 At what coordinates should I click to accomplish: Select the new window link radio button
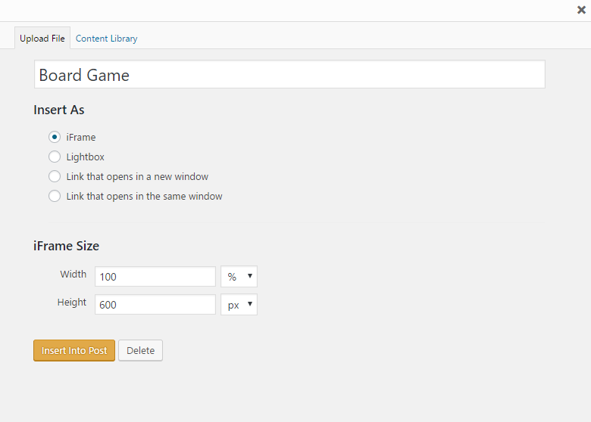[55, 176]
